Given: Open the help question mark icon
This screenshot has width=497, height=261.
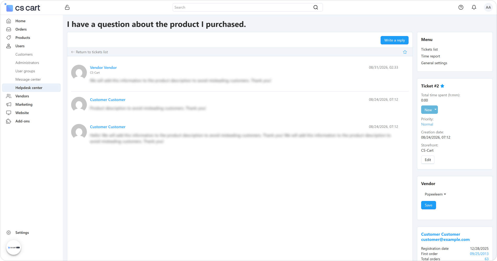Looking at the screenshot, I should click(461, 7).
